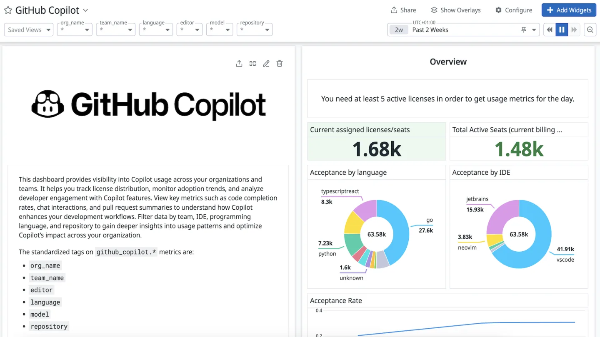Viewport: 600px width, 337px height.
Task: Click the Share button
Action: [403, 10]
